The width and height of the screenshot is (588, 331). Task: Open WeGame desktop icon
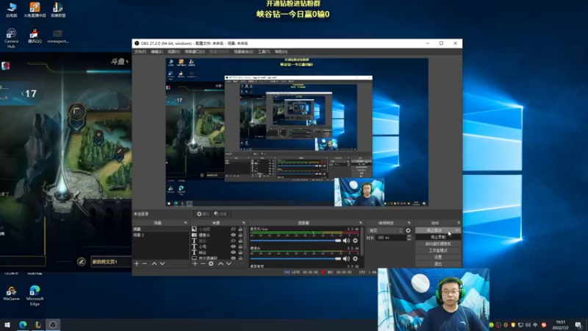pos(11,293)
